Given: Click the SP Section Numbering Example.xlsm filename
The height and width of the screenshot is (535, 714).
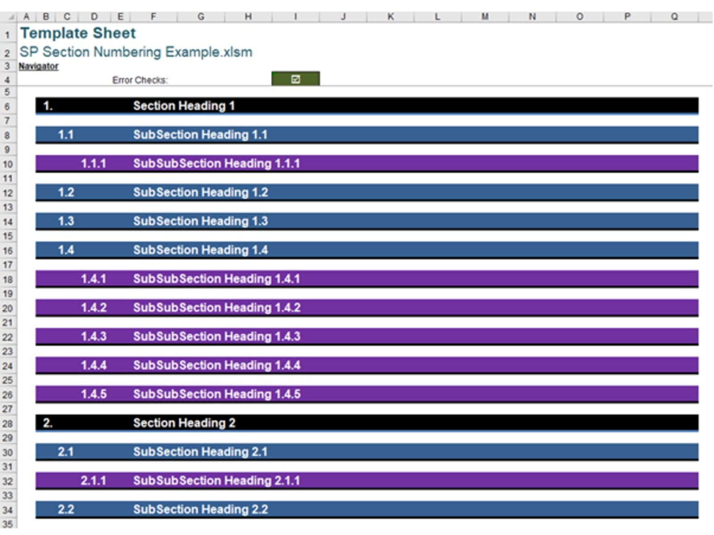Looking at the screenshot, I should point(136,52).
